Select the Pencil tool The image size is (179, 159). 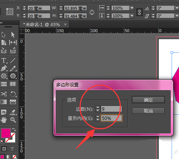13,68
